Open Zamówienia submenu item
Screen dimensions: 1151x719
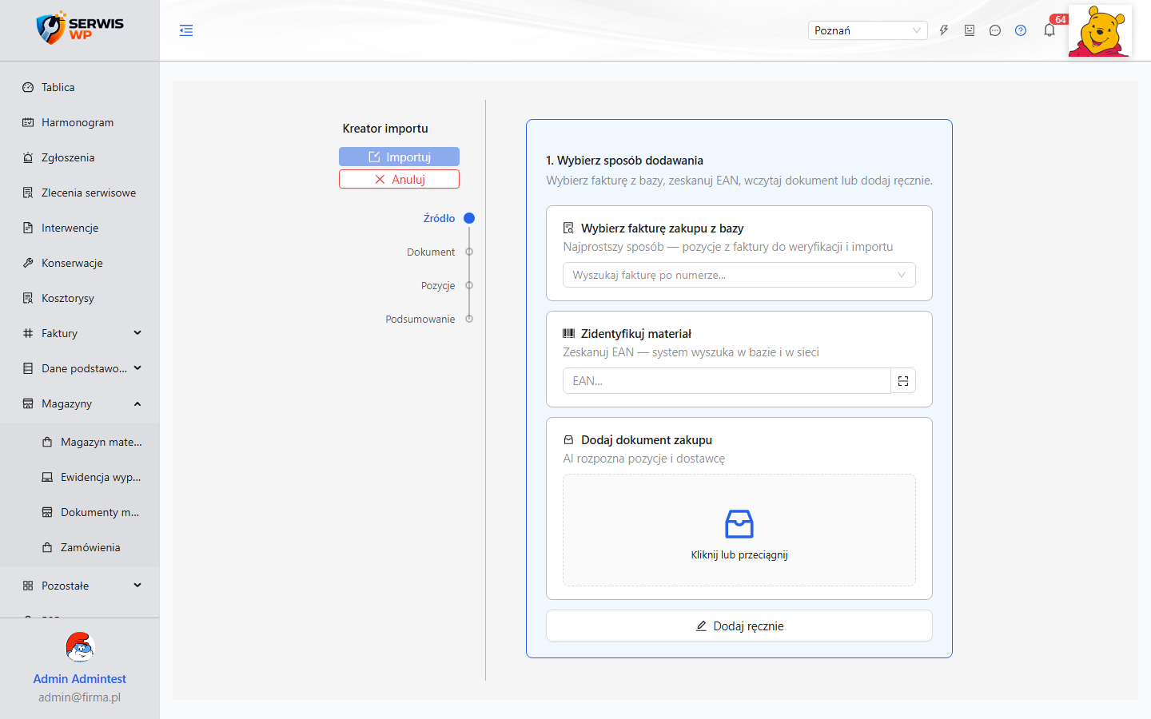click(x=80, y=547)
